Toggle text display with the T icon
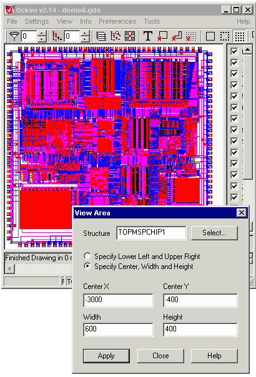The image size is (256, 377). 148,36
